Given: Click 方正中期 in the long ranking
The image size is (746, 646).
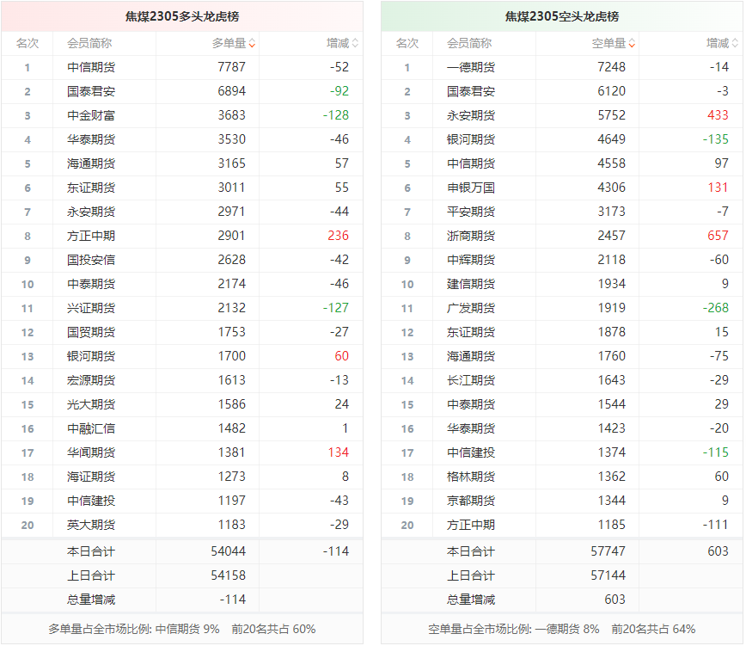Looking at the screenshot, I should pyautogui.click(x=90, y=236).
